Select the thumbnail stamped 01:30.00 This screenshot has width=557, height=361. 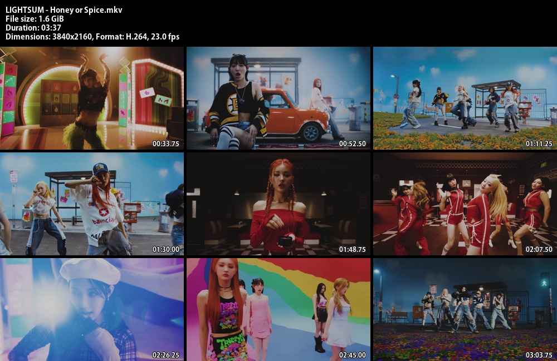[x=92, y=204]
